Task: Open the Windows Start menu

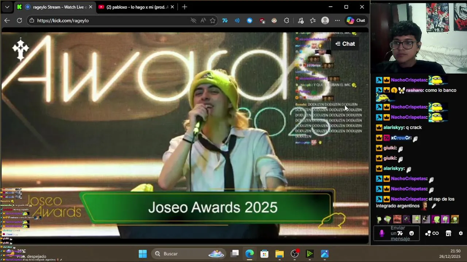Action: click(143, 254)
